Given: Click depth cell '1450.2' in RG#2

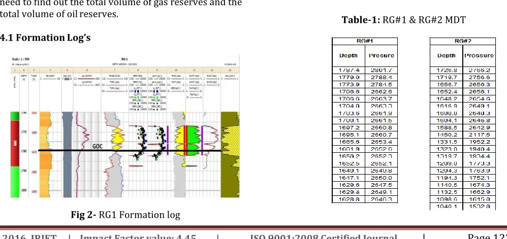Looking at the screenshot, I should click(x=447, y=134).
